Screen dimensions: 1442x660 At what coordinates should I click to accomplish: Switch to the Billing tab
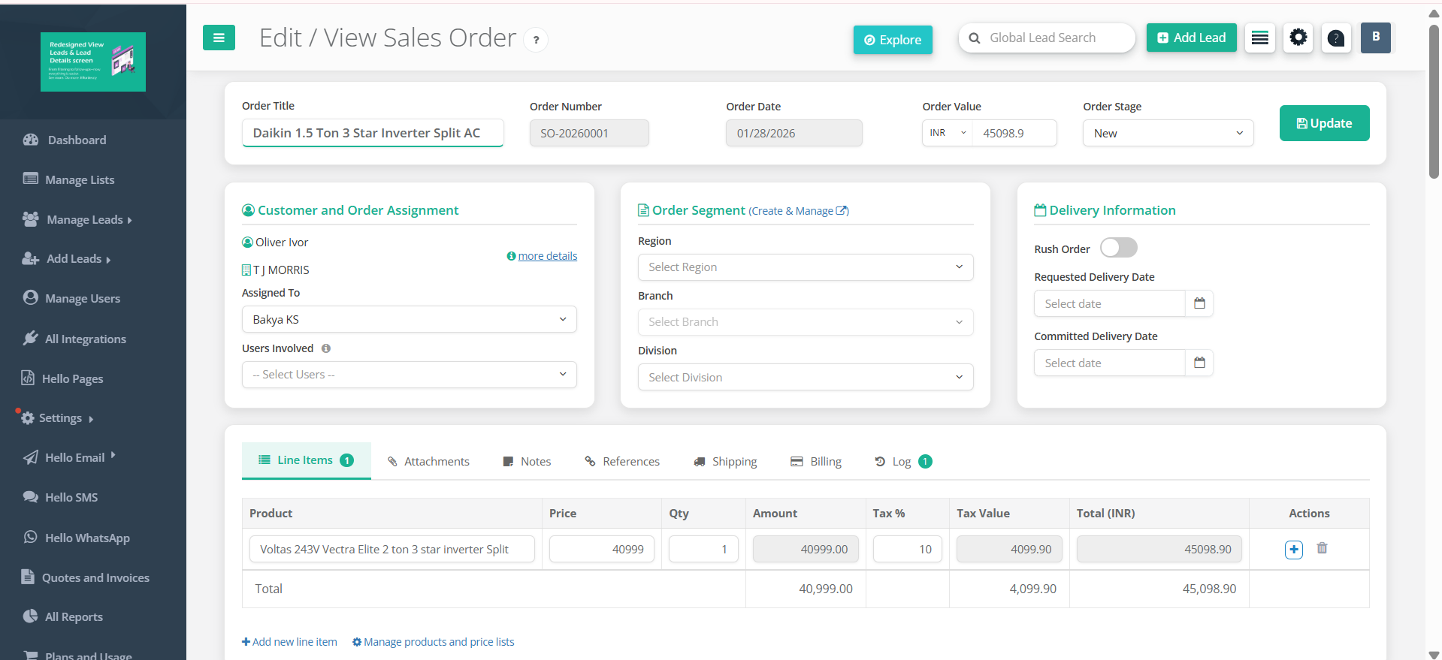[816, 461]
